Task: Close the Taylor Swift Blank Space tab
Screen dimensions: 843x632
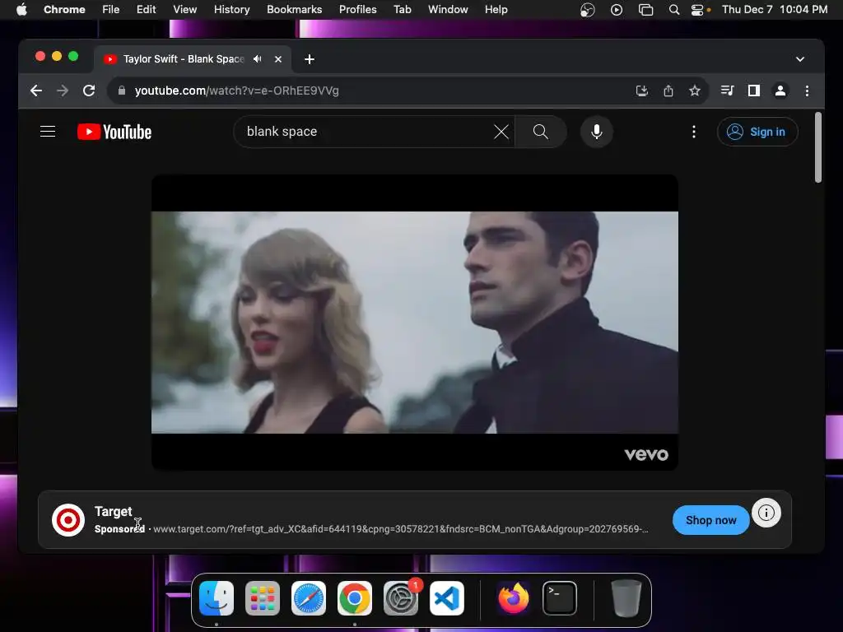Action: (x=278, y=59)
